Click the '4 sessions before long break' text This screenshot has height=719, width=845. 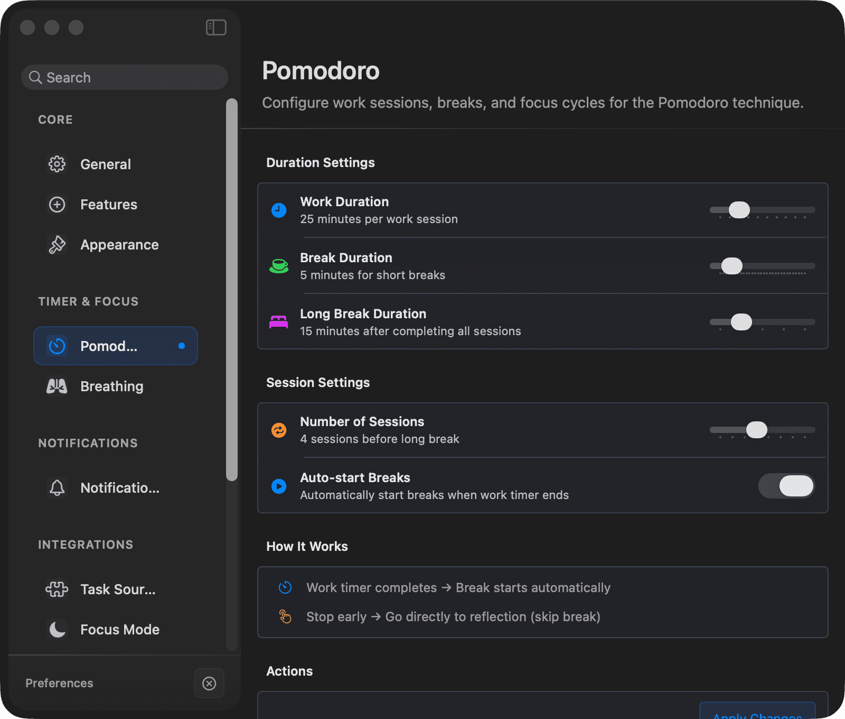pyautogui.click(x=379, y=439)
